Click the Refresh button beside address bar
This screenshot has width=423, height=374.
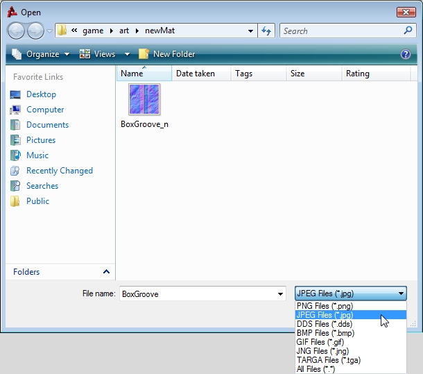pyautogui.click(x=266, y=31)
